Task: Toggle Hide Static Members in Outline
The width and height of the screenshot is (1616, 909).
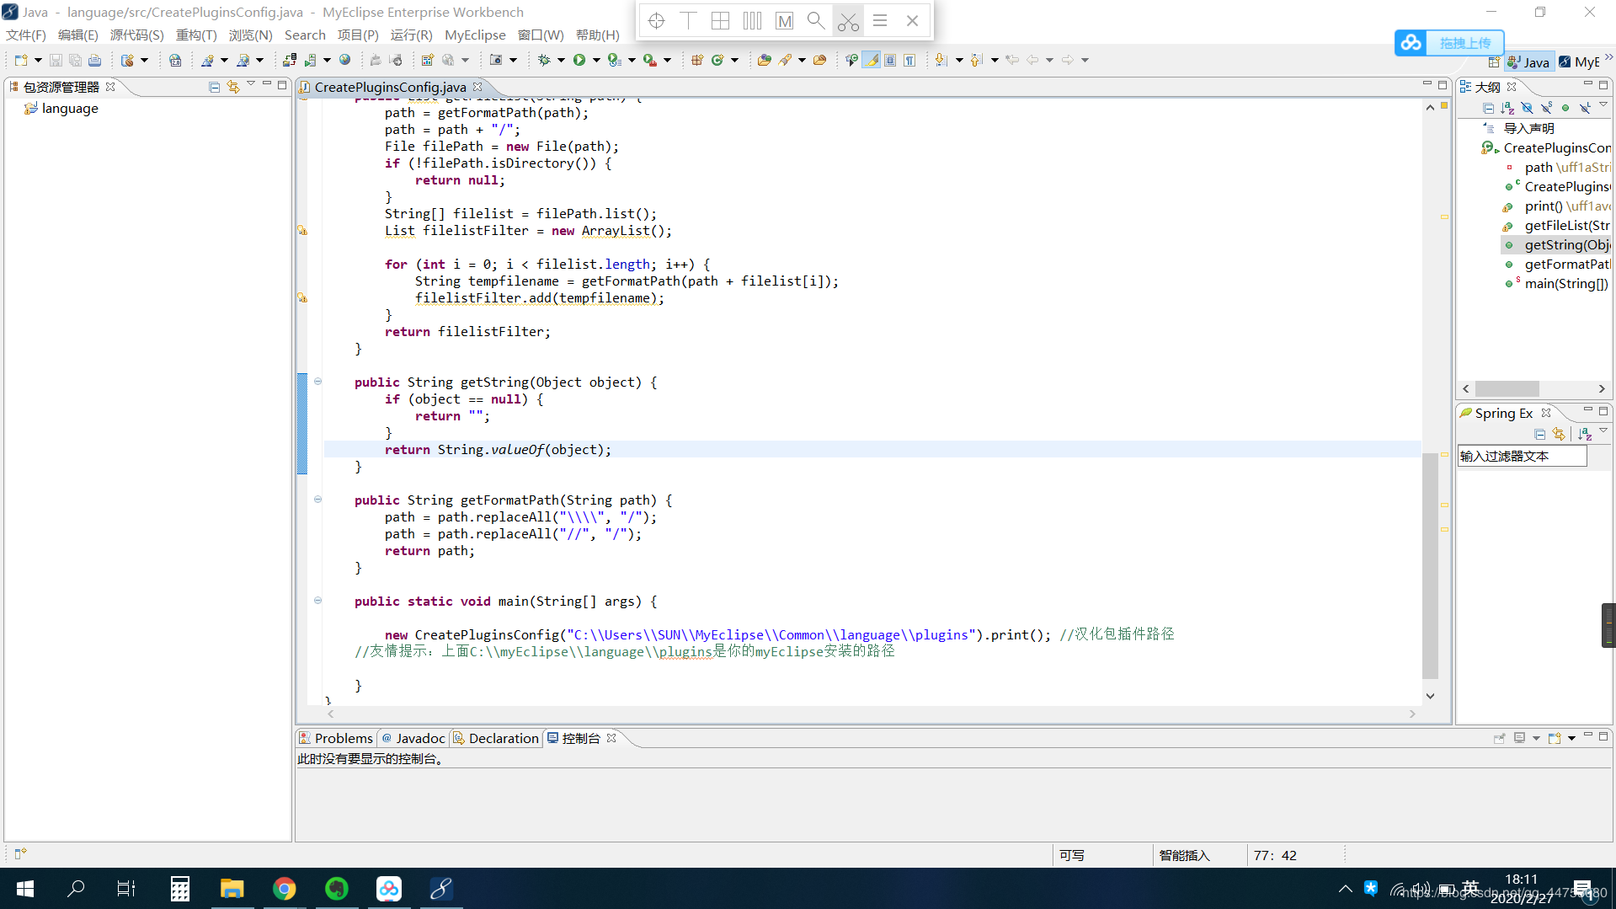Action: (x=1546, y=108)
